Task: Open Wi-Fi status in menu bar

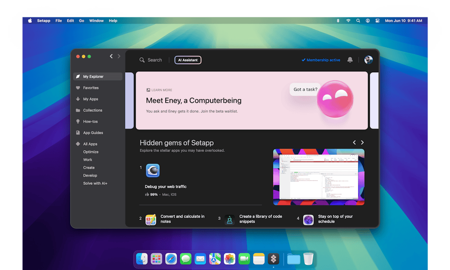Action: point(348,21)
